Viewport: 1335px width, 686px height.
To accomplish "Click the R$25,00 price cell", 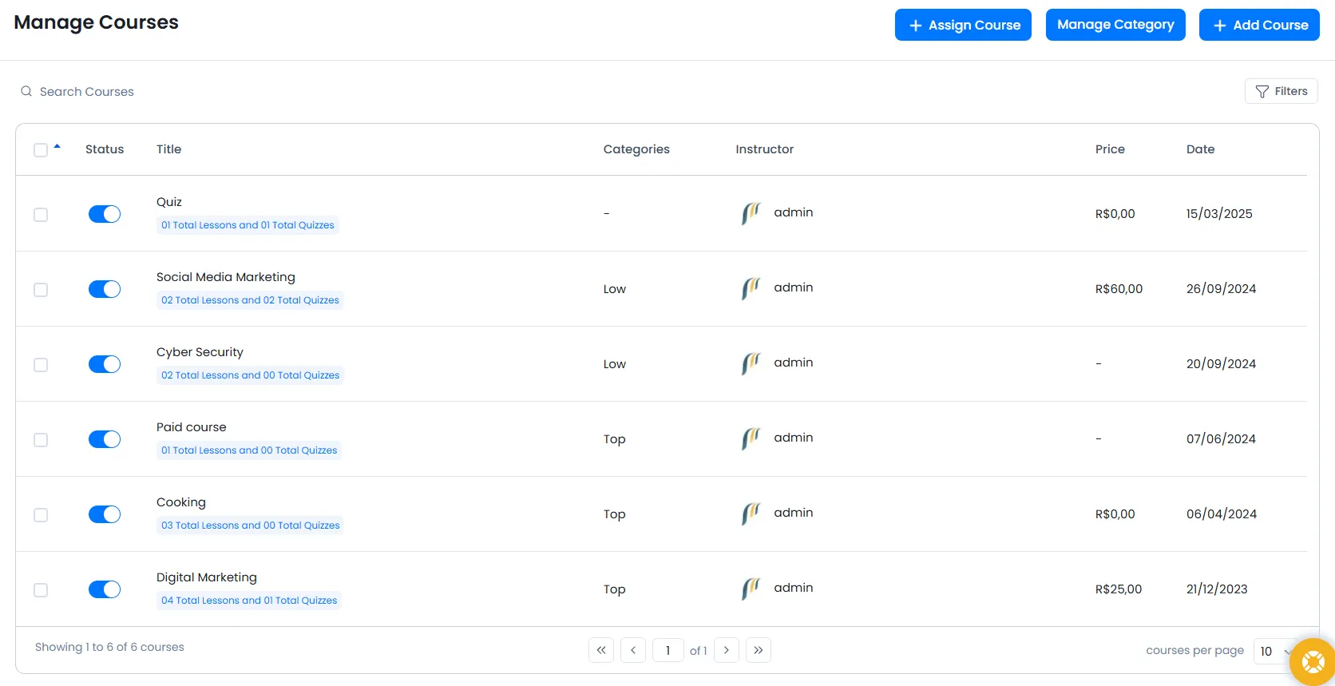I will click(x=1119, y=589).
